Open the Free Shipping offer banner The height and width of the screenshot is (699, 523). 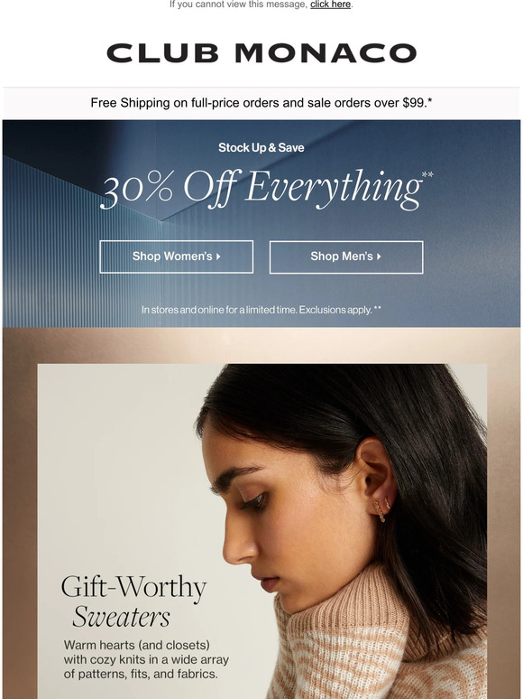[x=261, y=103]
